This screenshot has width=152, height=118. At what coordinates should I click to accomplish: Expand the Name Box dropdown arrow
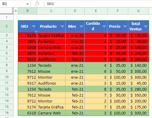click(28, 4)
